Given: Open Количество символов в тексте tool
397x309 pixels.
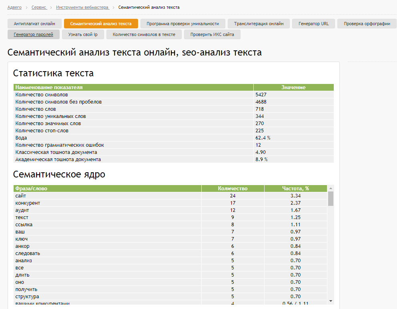Looking at the screenshot, I should pos(144,34).
